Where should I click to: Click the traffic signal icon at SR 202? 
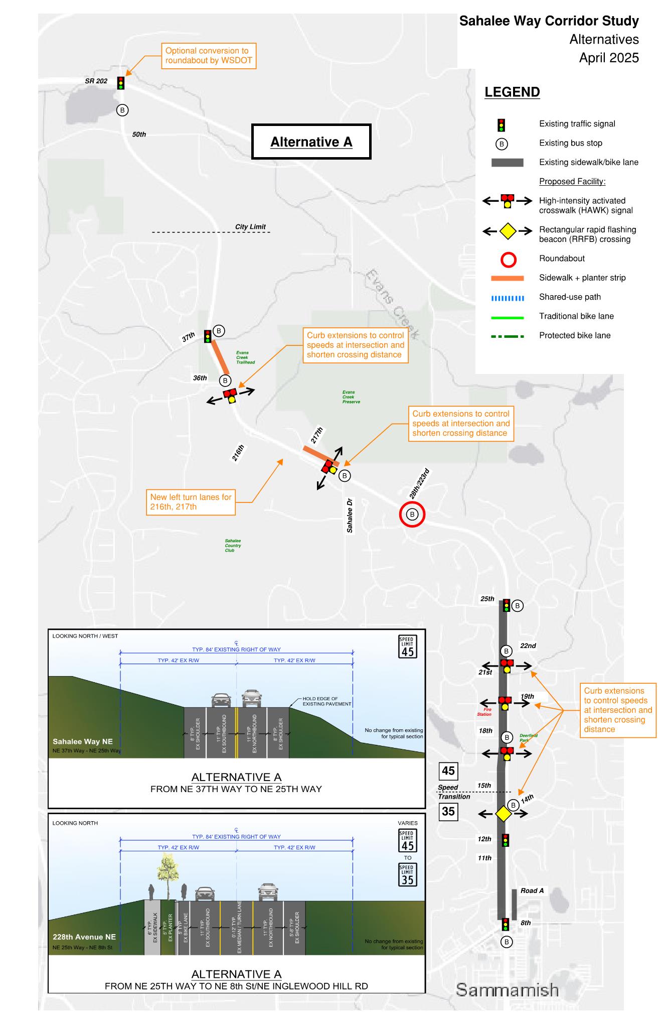tap(120, 83)
